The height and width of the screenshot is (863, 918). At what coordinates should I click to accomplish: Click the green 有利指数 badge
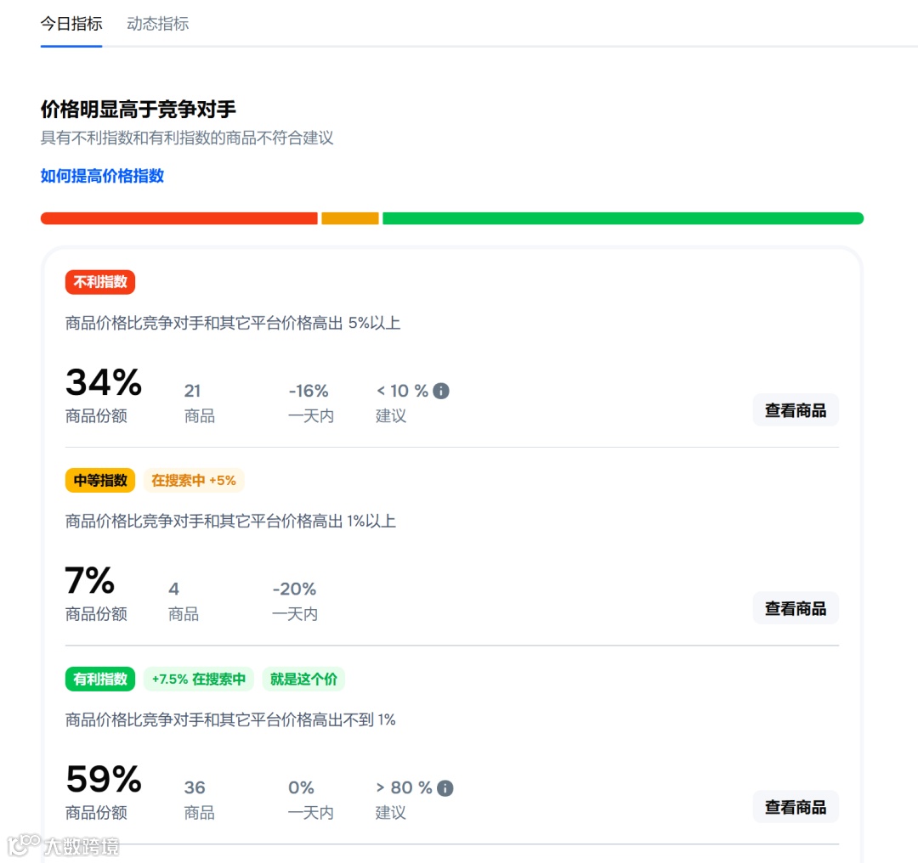100,679
